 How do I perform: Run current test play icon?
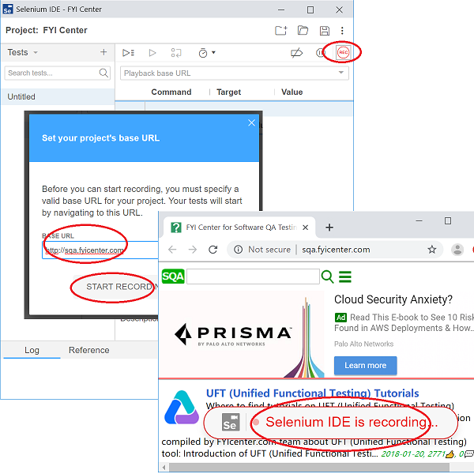coord(152,53)
